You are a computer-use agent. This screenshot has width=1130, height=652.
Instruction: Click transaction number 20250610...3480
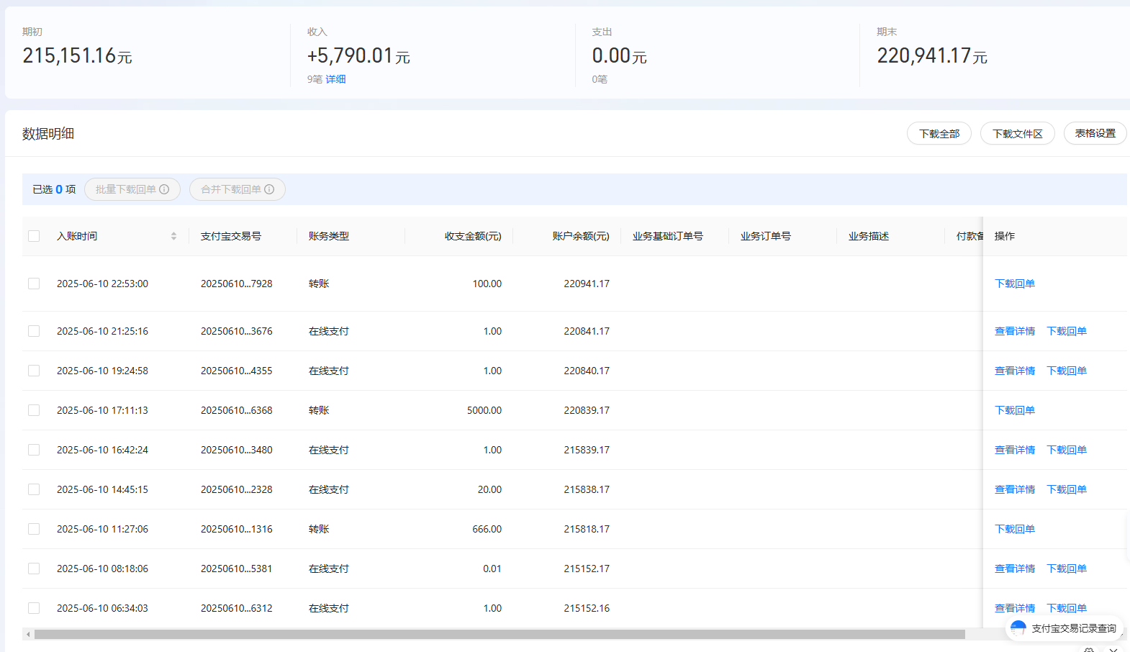(237, 450)
